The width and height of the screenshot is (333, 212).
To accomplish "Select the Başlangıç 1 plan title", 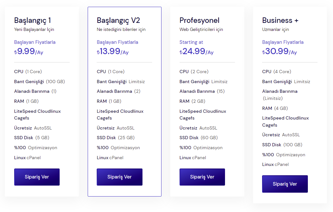I will 33,20.
